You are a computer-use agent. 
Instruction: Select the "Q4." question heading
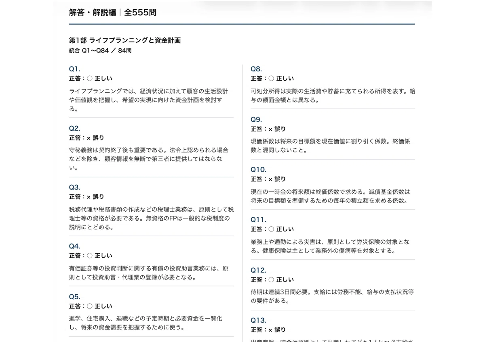75,246
